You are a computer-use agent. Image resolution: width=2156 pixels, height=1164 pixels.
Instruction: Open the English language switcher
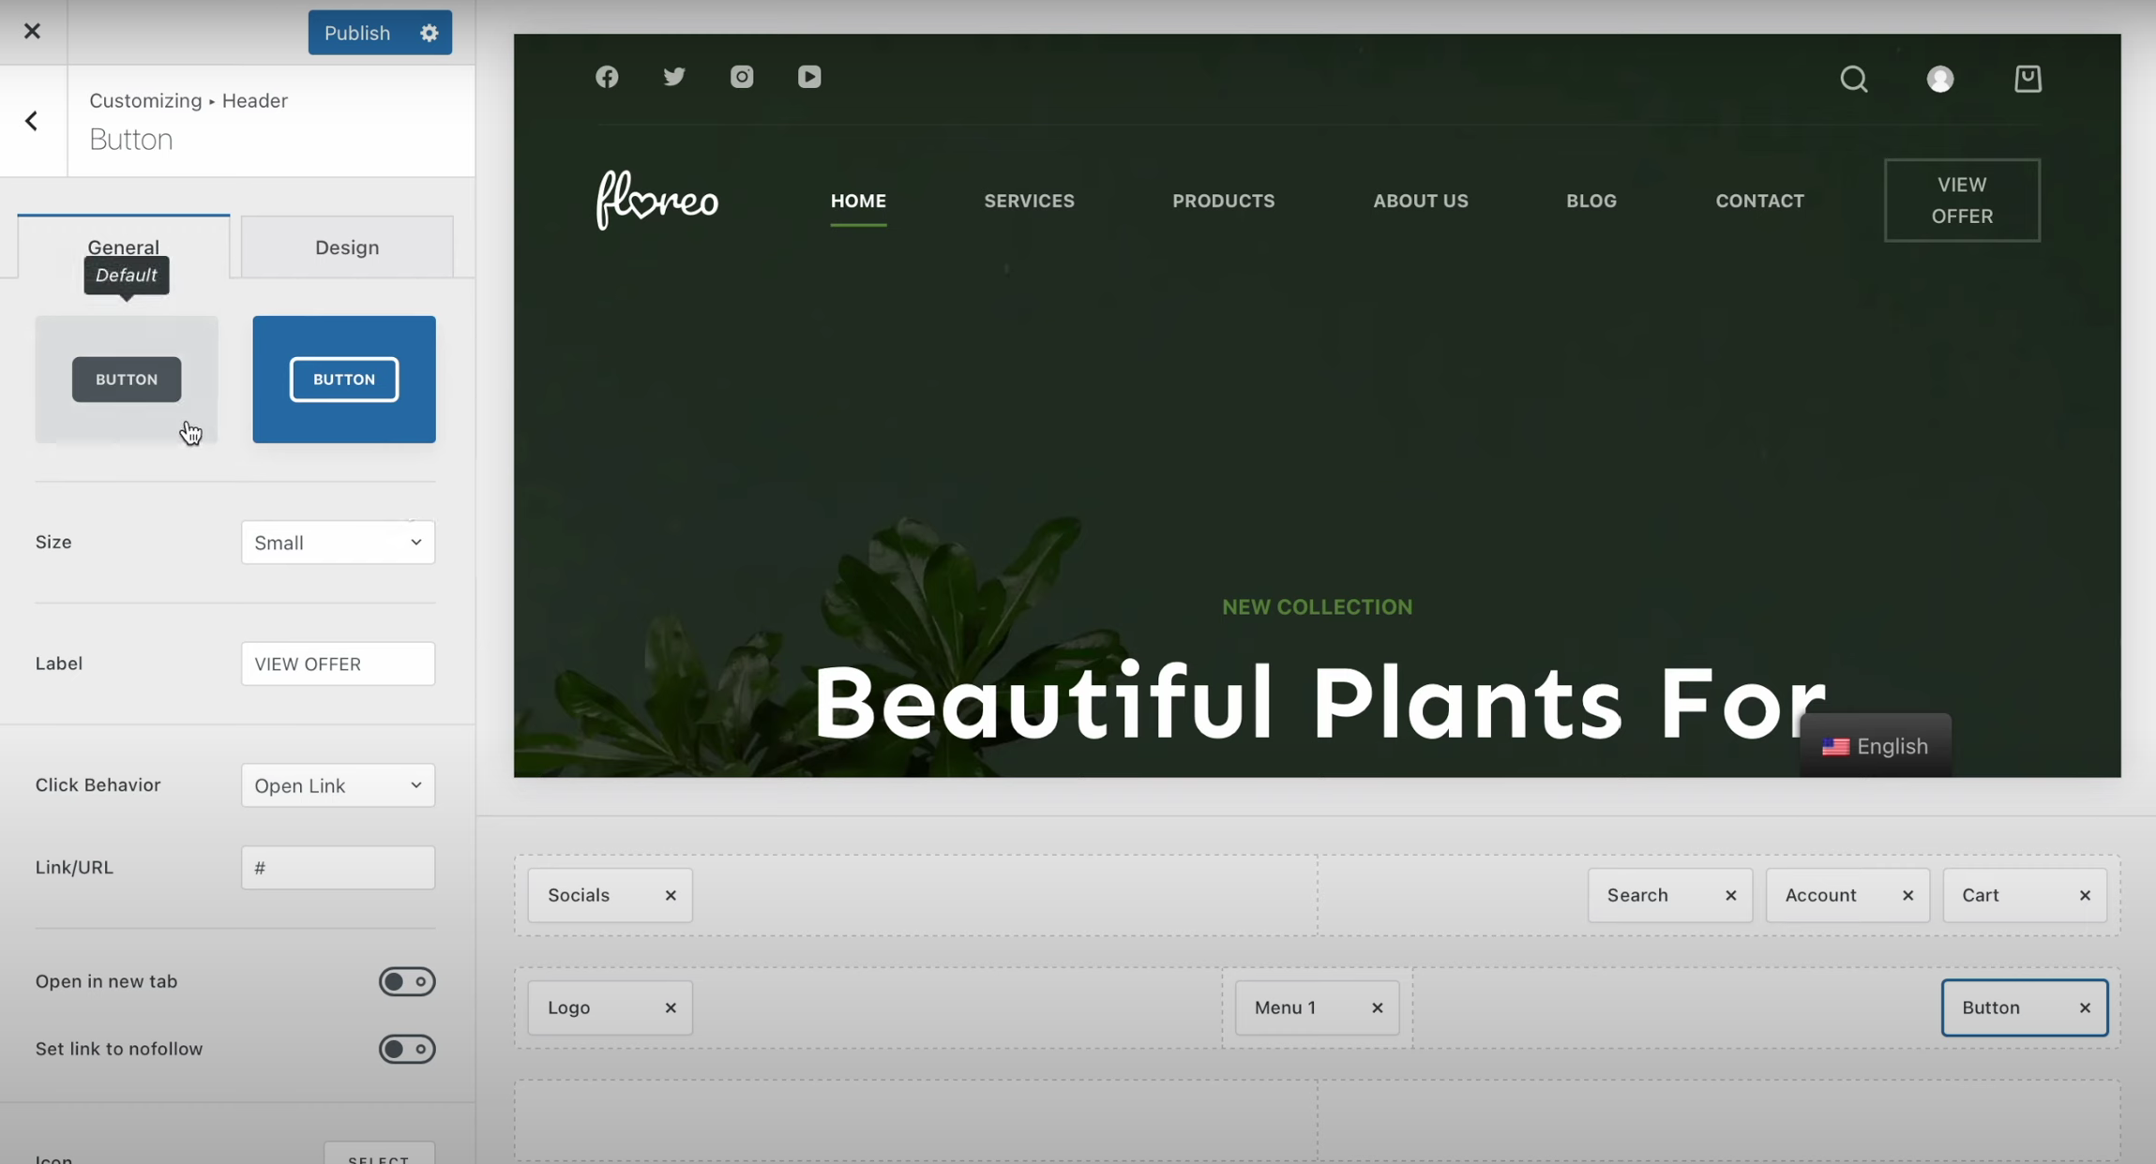pyautogui.click(x=1875, y=746)
